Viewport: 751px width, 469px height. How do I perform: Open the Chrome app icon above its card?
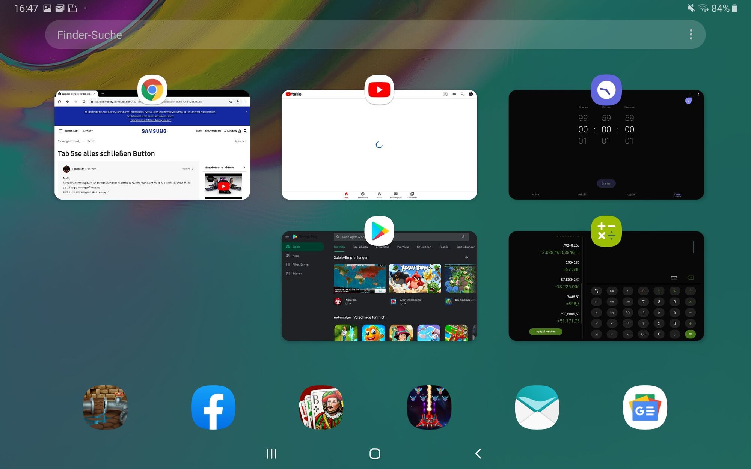pos(152,90)
